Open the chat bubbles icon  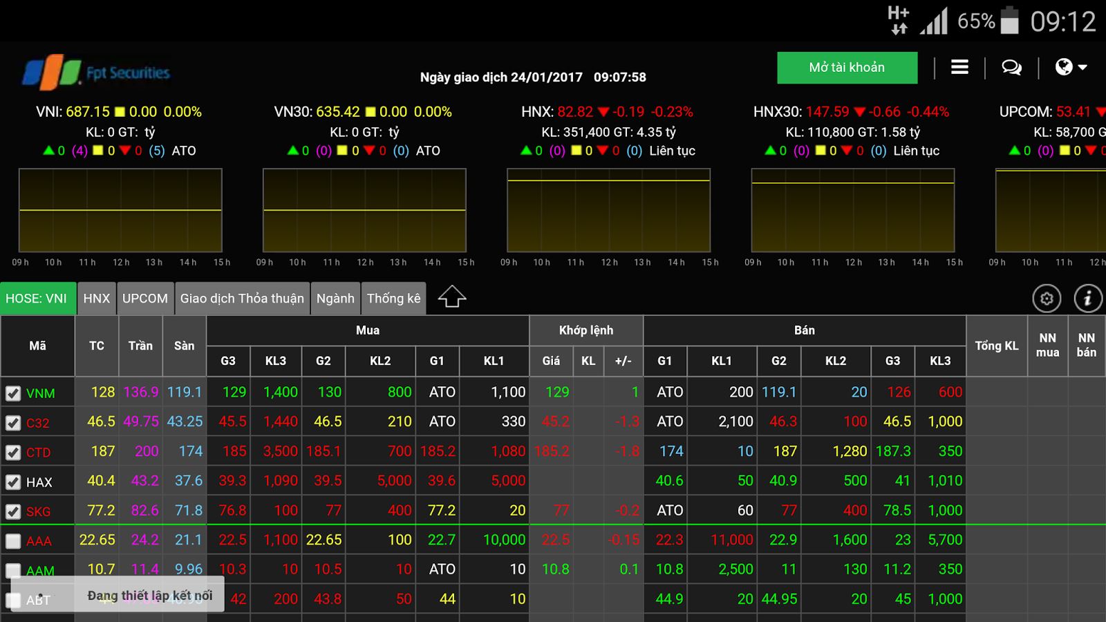click(1011, 67)
